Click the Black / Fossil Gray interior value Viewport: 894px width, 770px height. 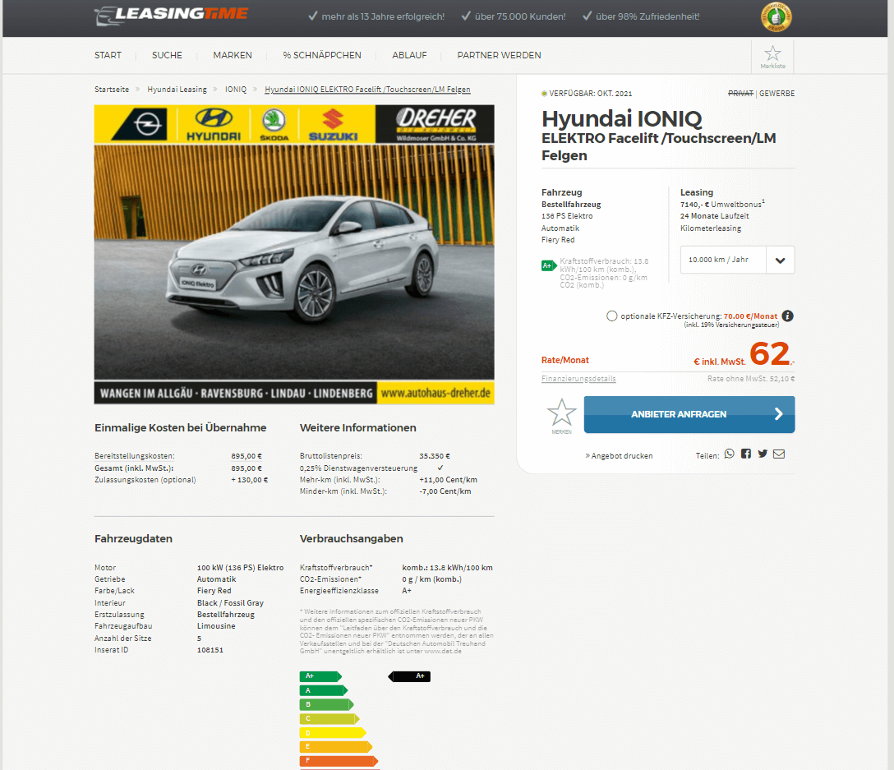click(230, 603)
